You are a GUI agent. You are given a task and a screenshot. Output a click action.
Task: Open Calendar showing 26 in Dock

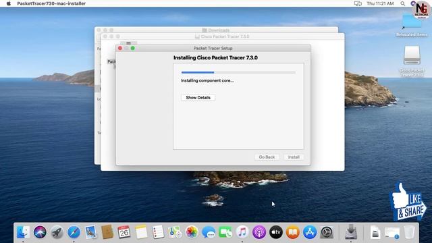click(124, 232)
